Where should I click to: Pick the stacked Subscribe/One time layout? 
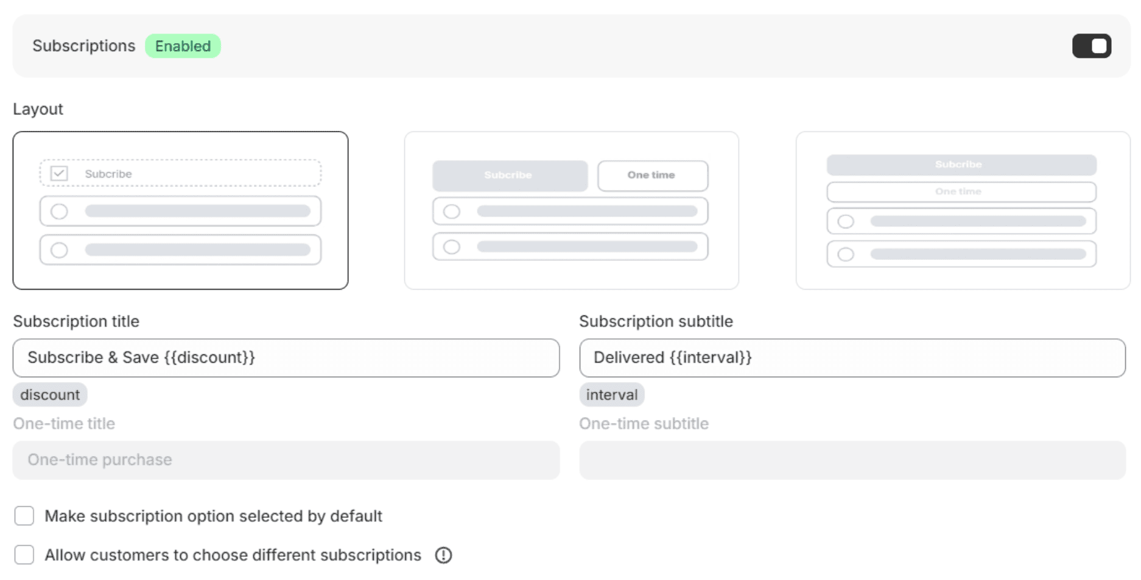963,211
